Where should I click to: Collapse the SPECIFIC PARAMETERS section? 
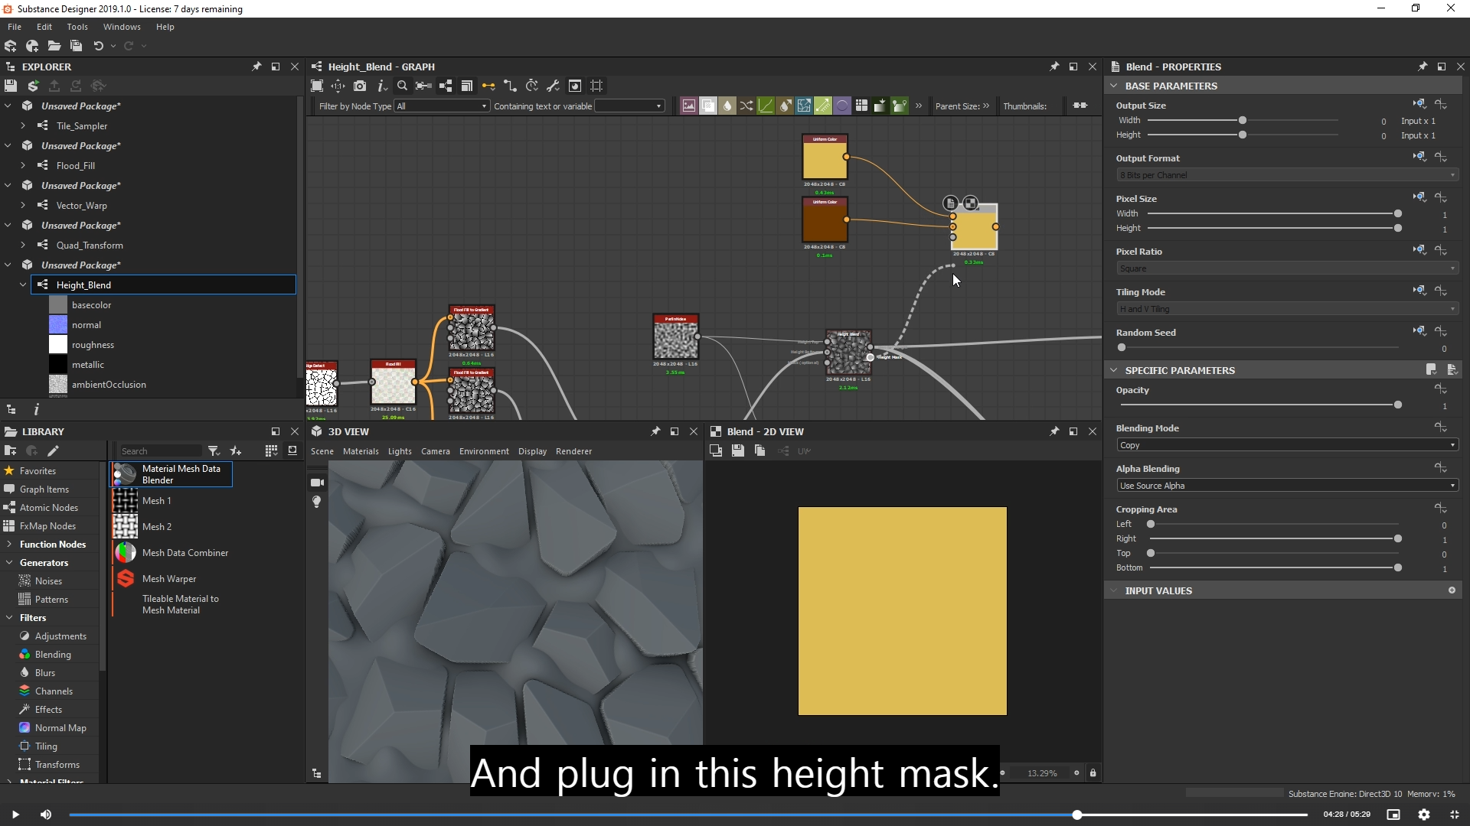click(x=1114, y=370)
